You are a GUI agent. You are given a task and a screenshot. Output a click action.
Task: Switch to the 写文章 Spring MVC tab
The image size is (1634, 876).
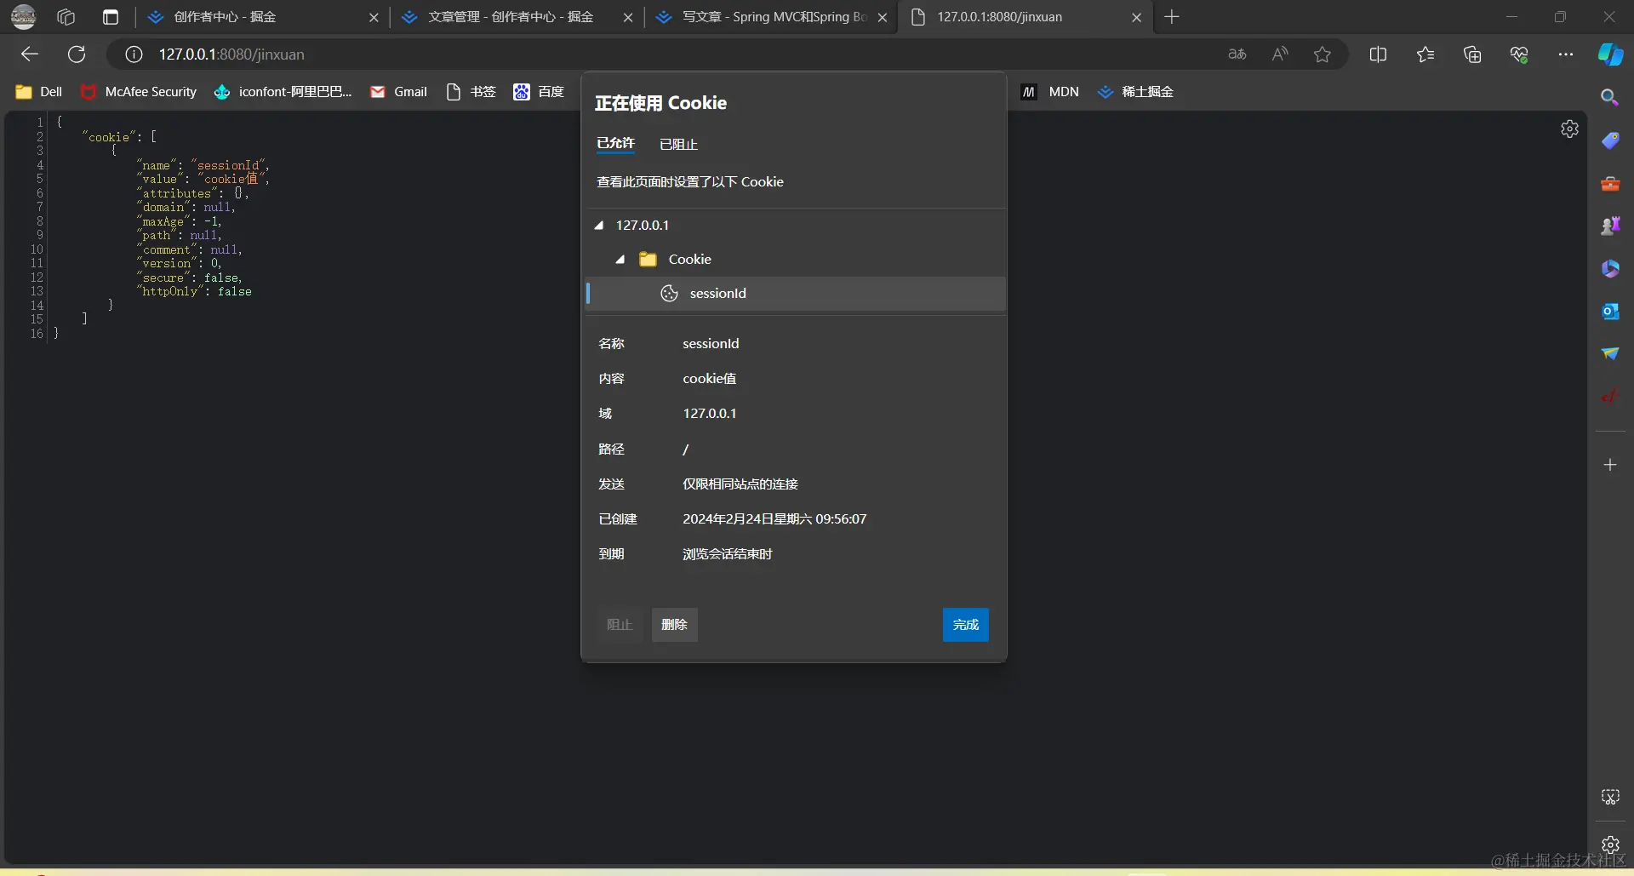click(x=774, y=17)
